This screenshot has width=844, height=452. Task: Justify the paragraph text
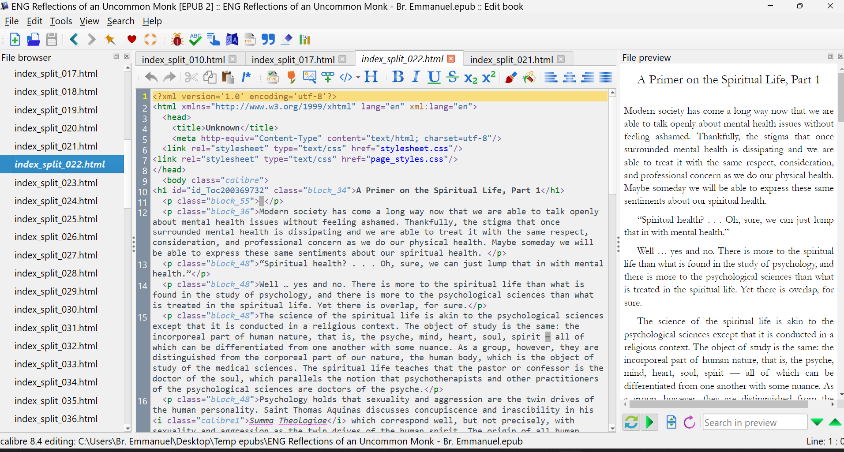click(x=606, y=77)
